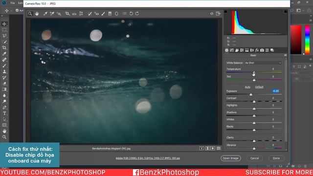Toggle shadow clipping warning in histogram

226,12
